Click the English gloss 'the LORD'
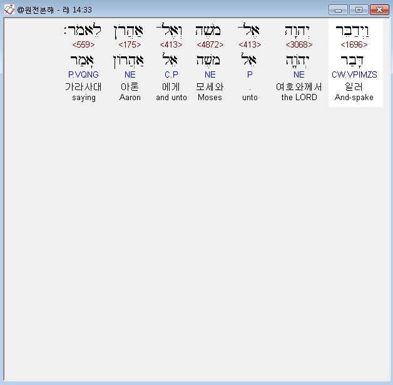This screenshot has height=385, width=393. pyautogui.click(x=299, y=97)
